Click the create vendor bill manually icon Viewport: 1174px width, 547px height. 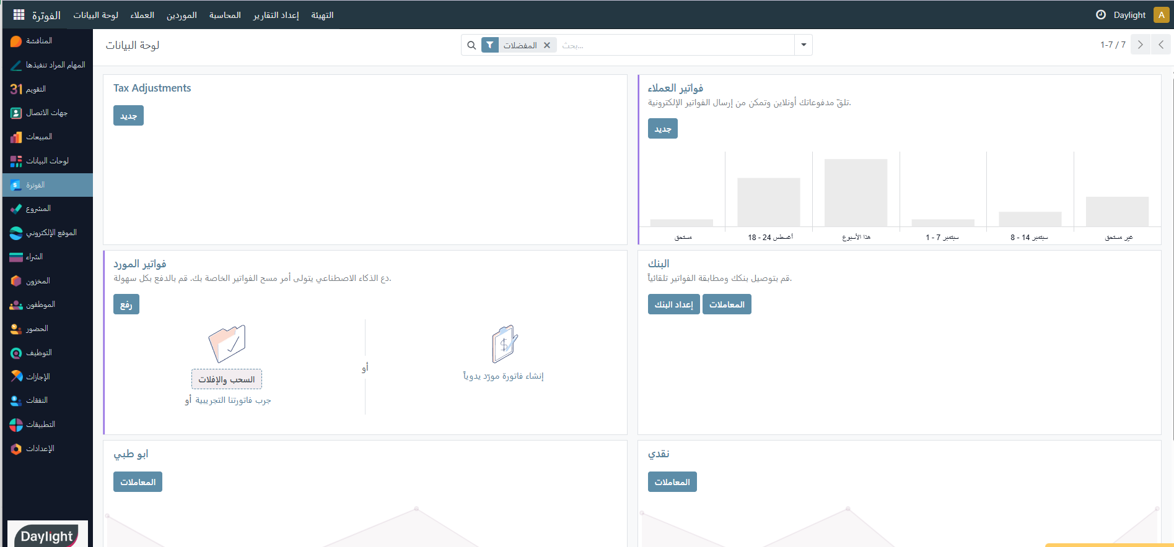click(x=504, y=344)
